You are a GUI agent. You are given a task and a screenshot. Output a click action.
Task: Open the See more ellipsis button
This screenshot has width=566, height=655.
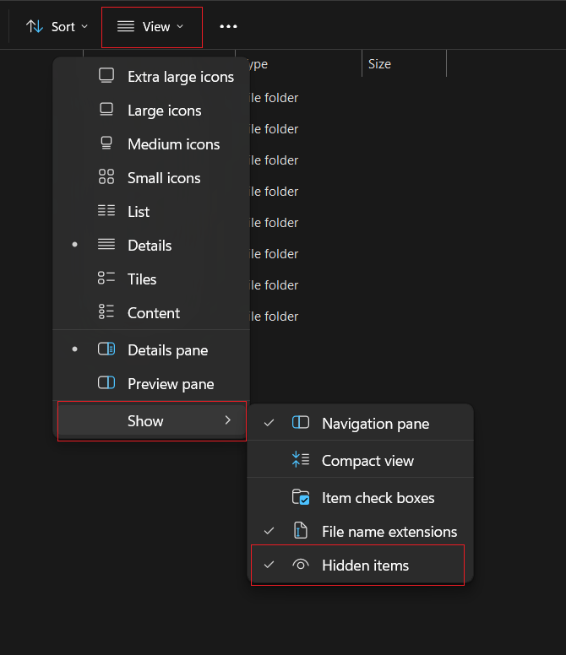[228, 27]
